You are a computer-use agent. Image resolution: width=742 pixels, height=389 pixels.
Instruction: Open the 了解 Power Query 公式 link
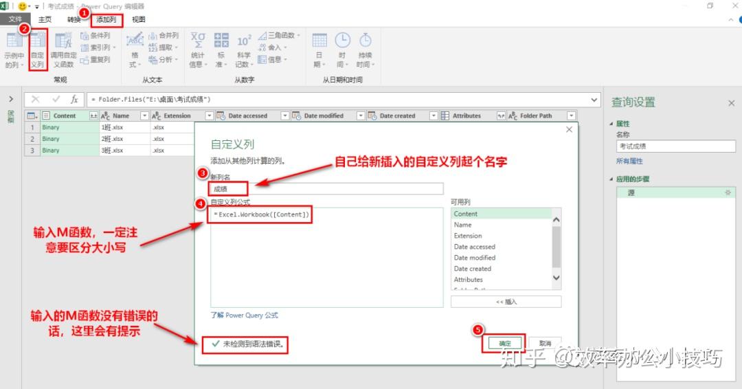point(244,315)
